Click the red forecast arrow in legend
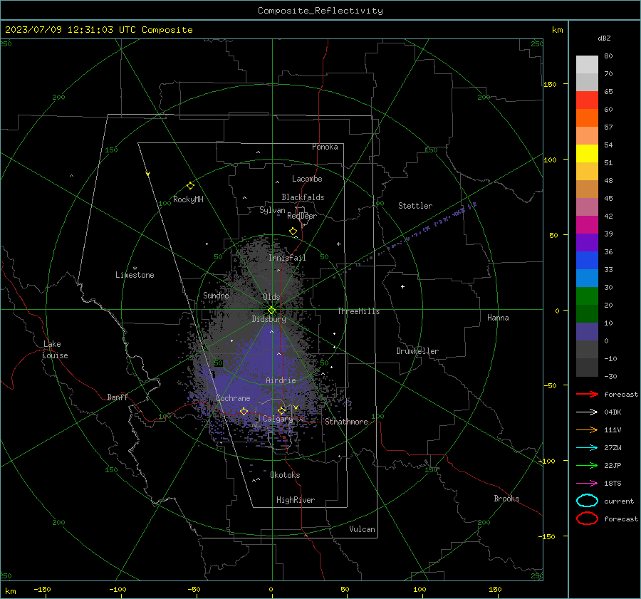 [587, 394]
